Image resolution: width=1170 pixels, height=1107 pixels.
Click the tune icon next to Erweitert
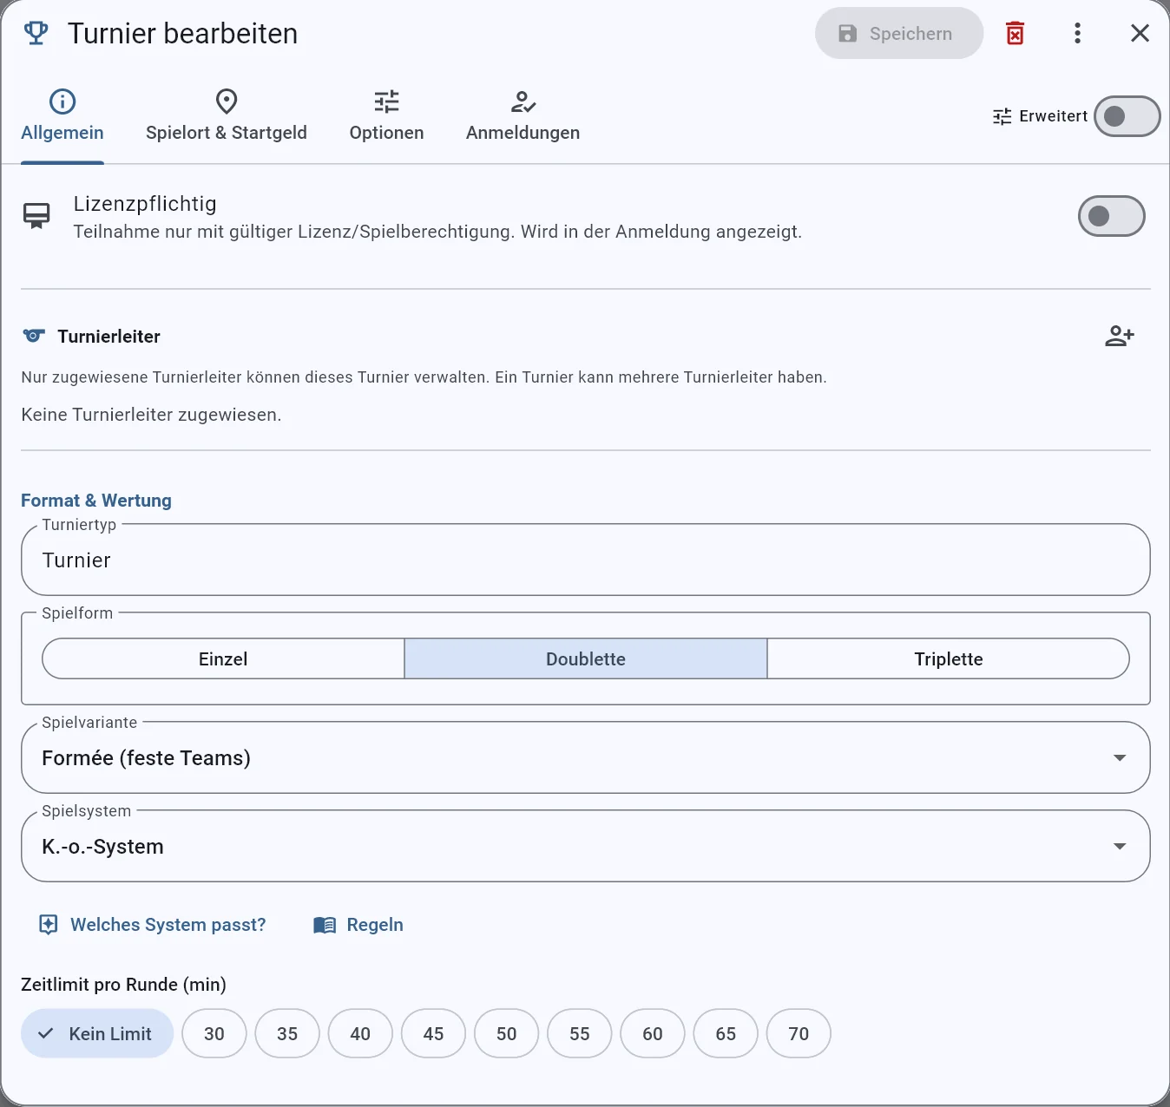[x=1002, y=116]
